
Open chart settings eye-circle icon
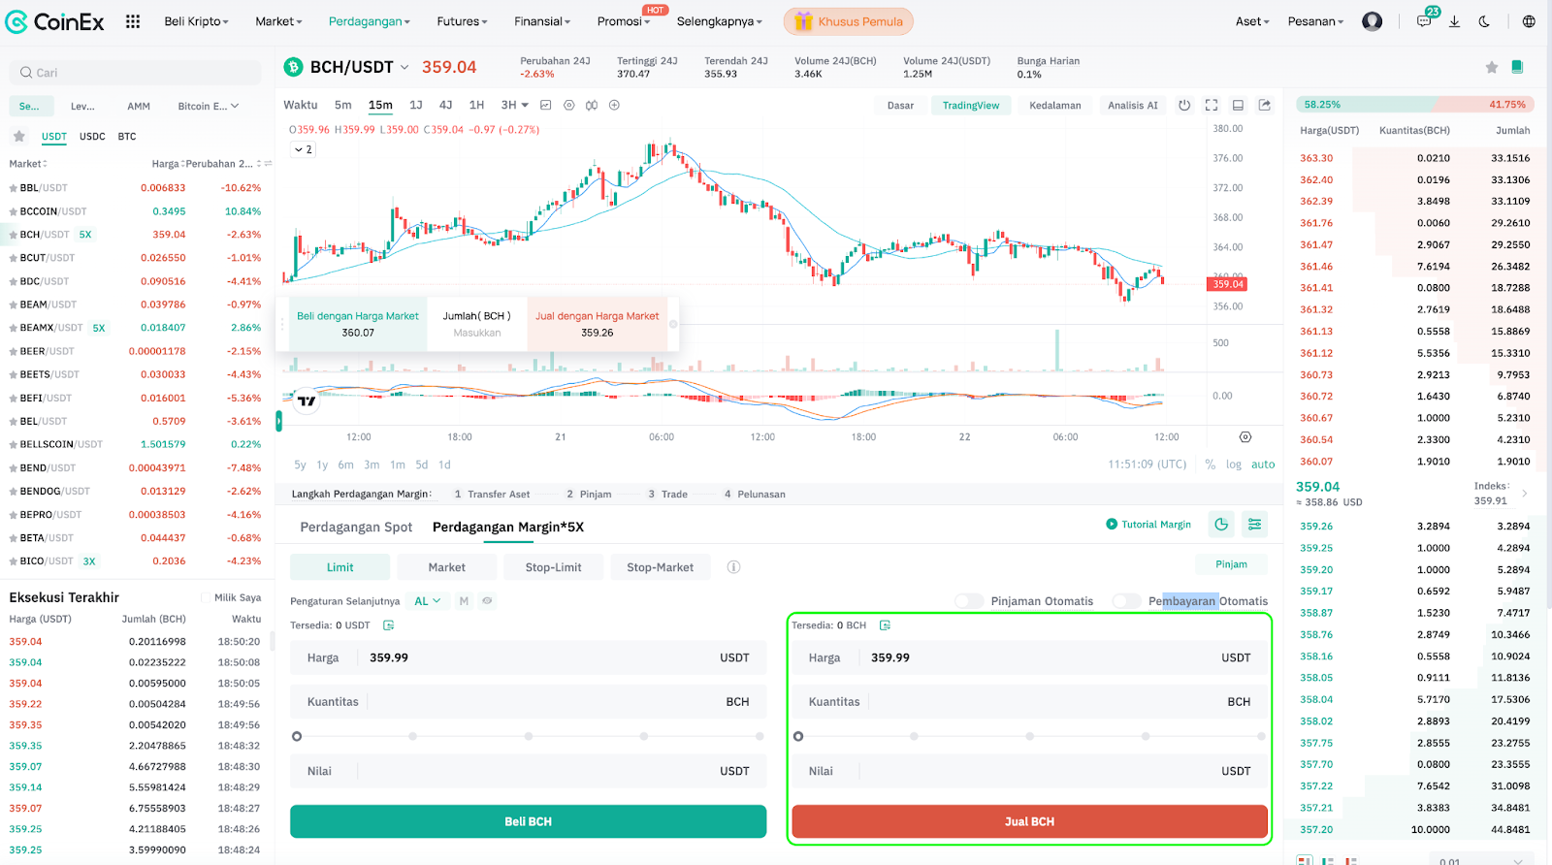click(x=568, y=105)
